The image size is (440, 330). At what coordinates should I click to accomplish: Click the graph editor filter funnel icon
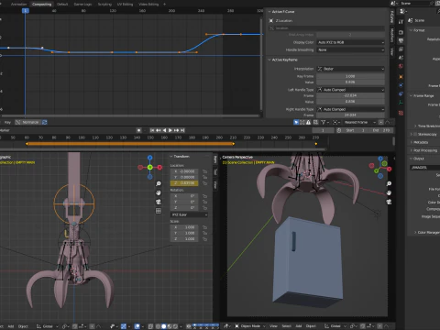click(323, 122)
